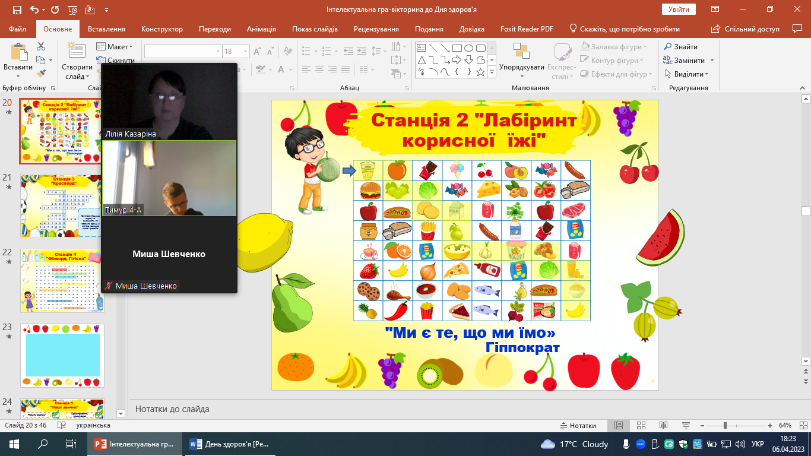This screenshot has height=456, width=811.
Task: Click the Save icon in title bar
Action: pyautogui.click(x=17, y=9)
